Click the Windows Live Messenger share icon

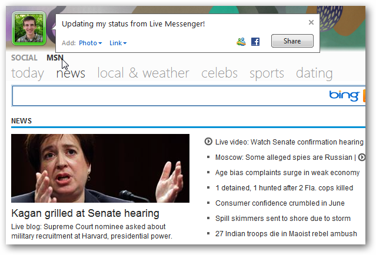click(x=241, y=42)
